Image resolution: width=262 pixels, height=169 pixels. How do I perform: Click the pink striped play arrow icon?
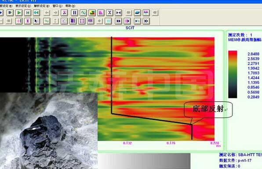pyautogui.click(x=127, y=21)
